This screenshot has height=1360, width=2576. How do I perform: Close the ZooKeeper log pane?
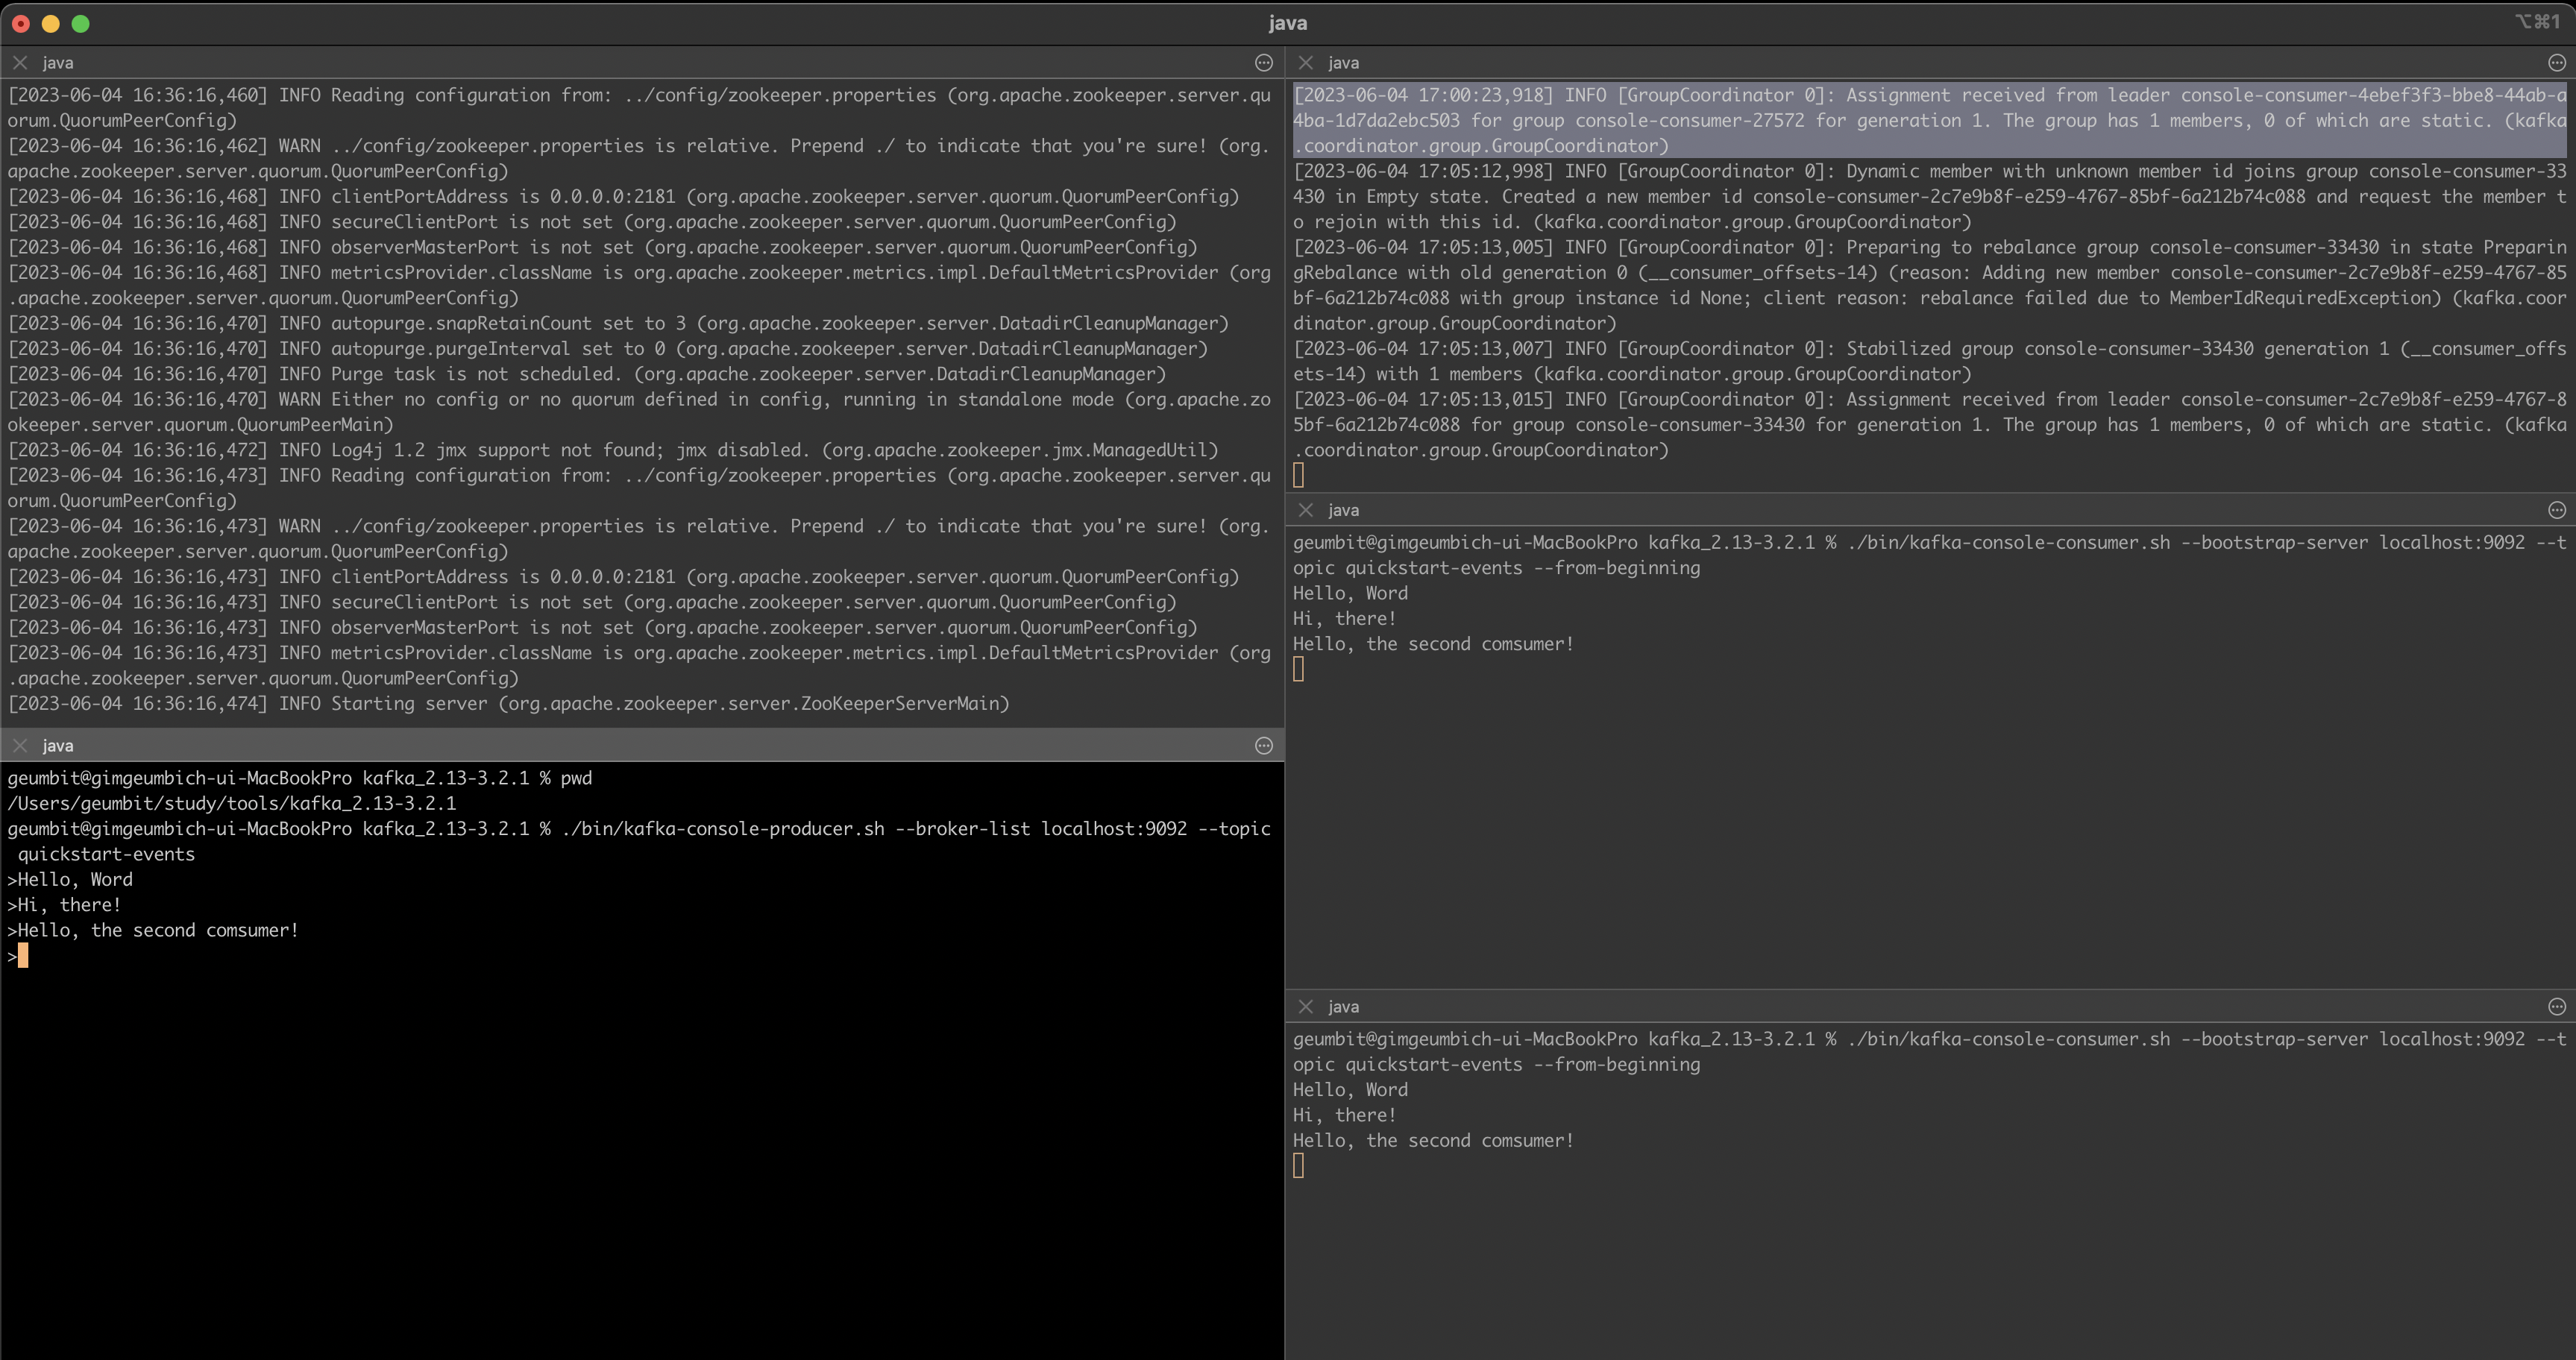tap(20, 62)
